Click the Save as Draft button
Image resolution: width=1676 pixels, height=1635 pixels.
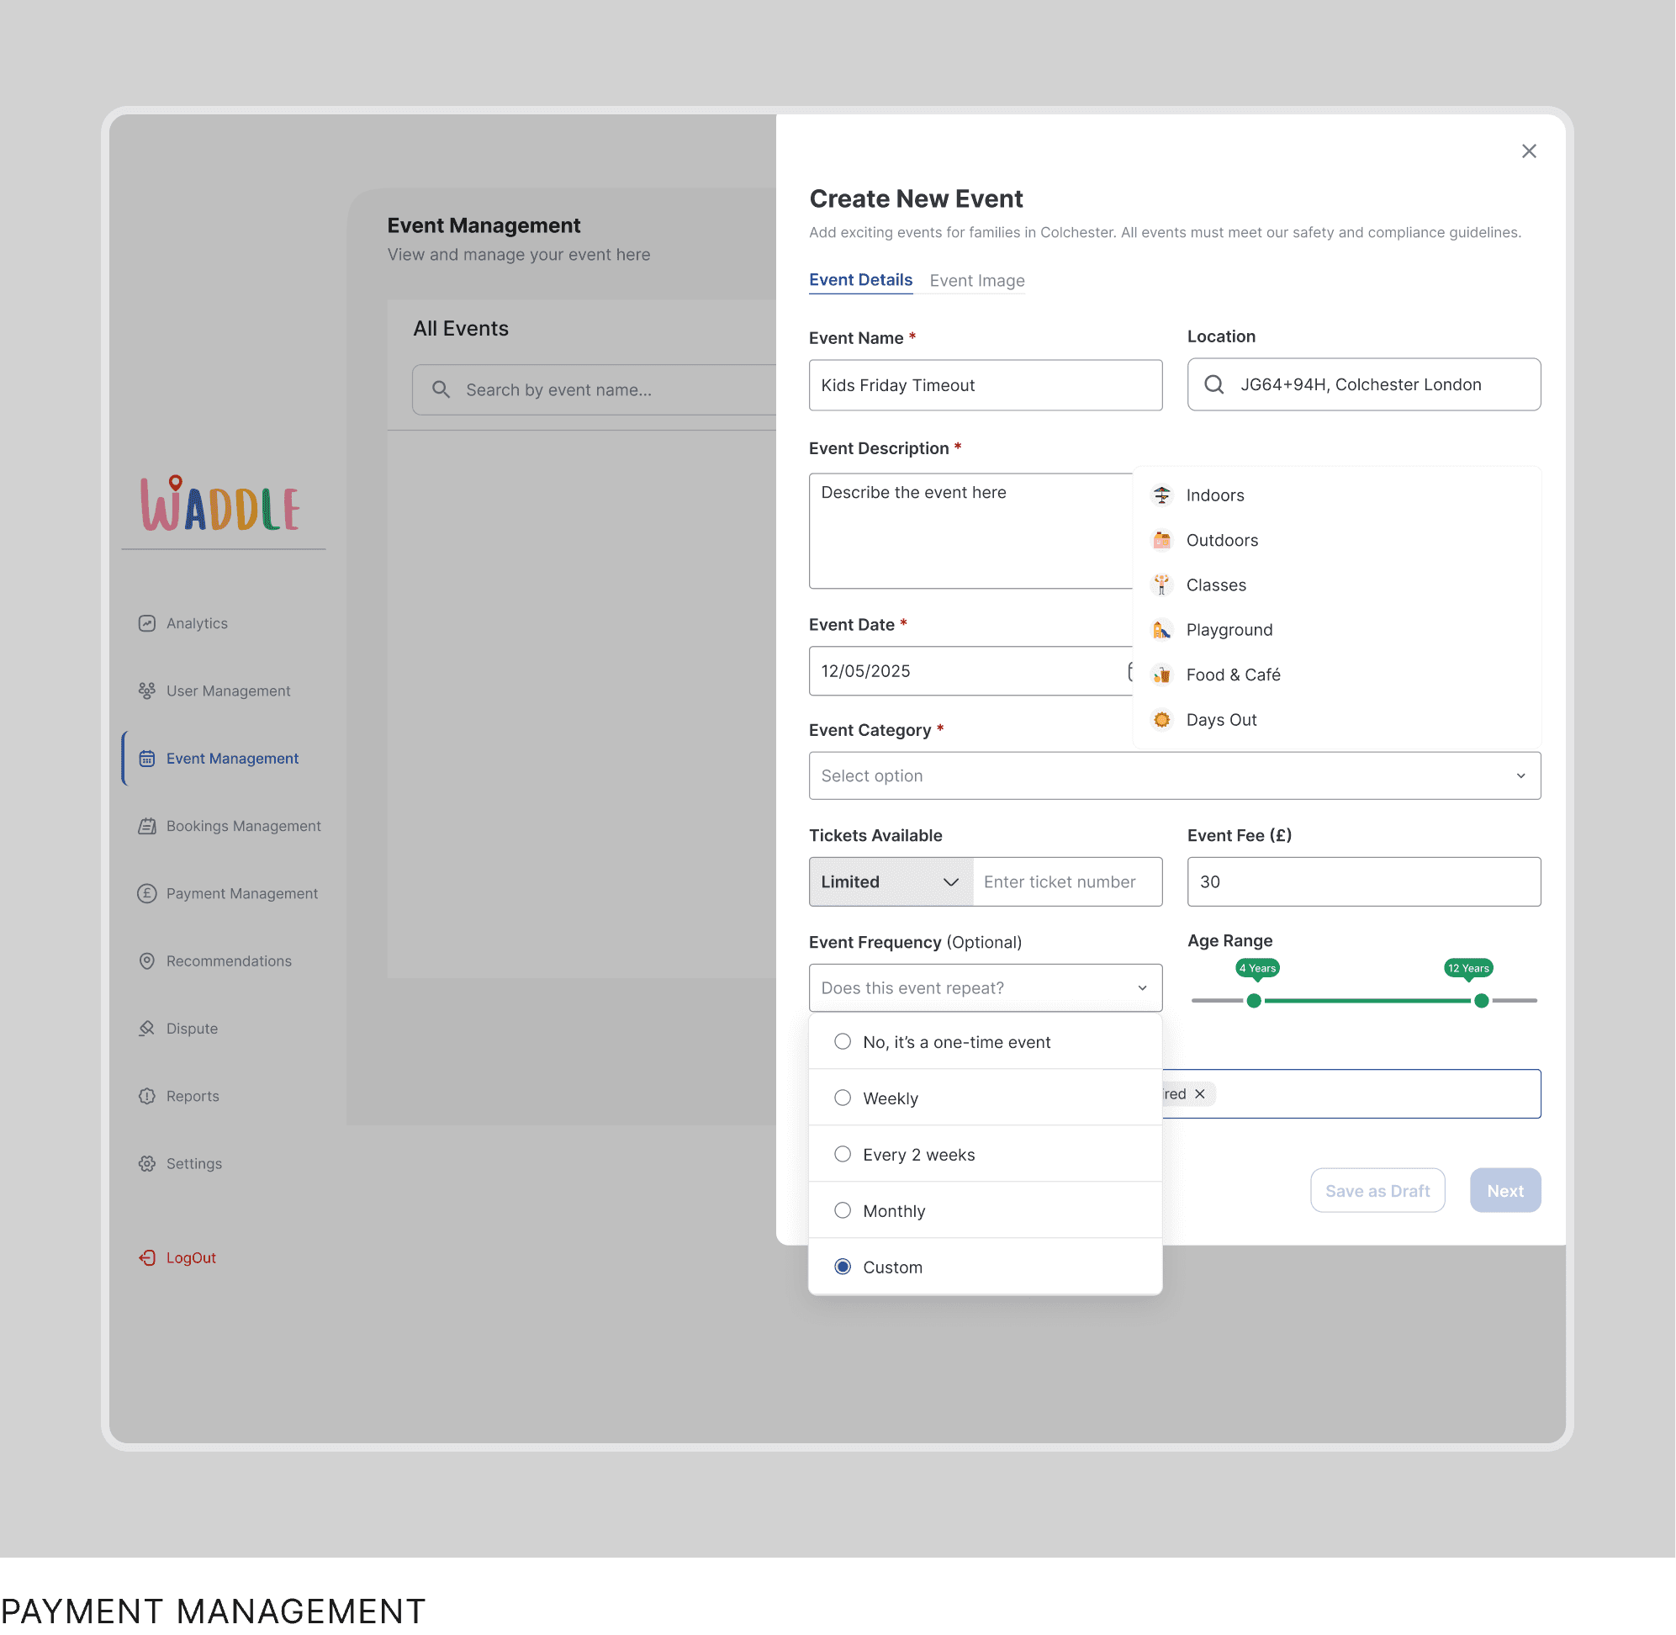(x=1377, y=1190)
